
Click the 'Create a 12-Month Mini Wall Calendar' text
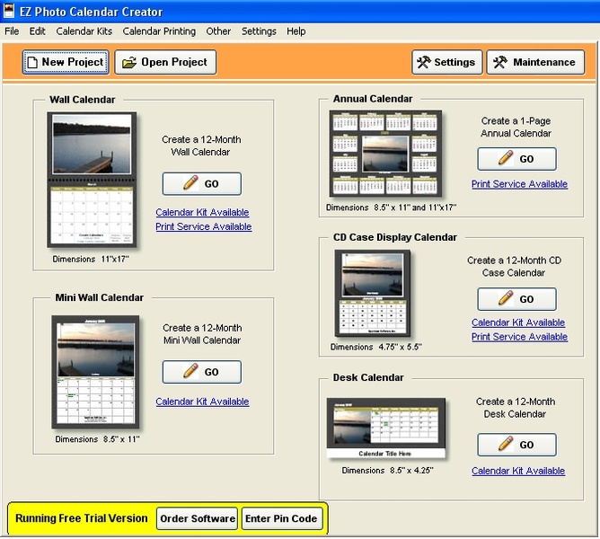coord(202,334)
